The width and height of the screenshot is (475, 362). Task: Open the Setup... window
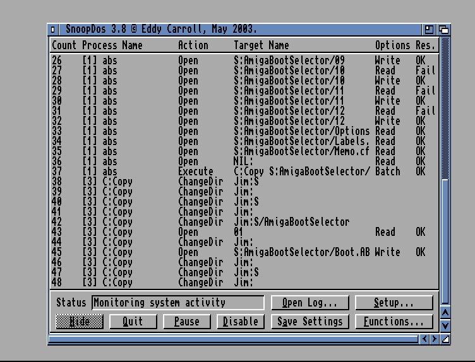click(394, 303)
